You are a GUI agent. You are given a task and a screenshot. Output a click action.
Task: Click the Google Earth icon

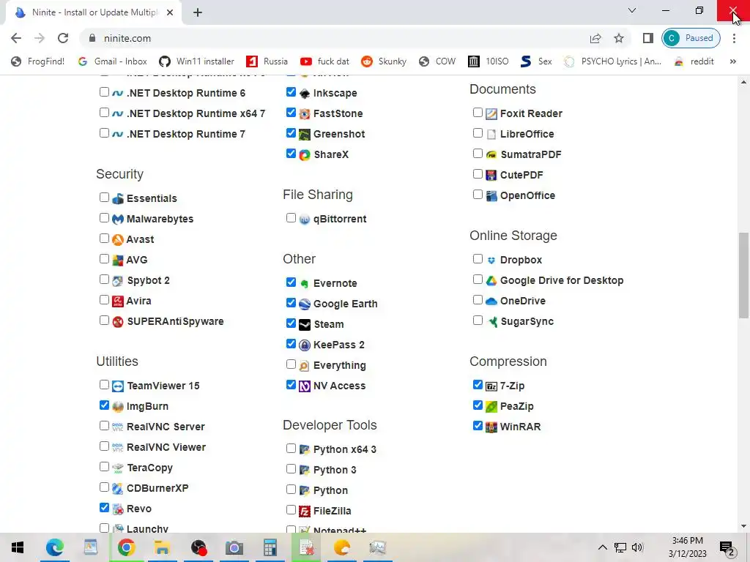(304, 304)
